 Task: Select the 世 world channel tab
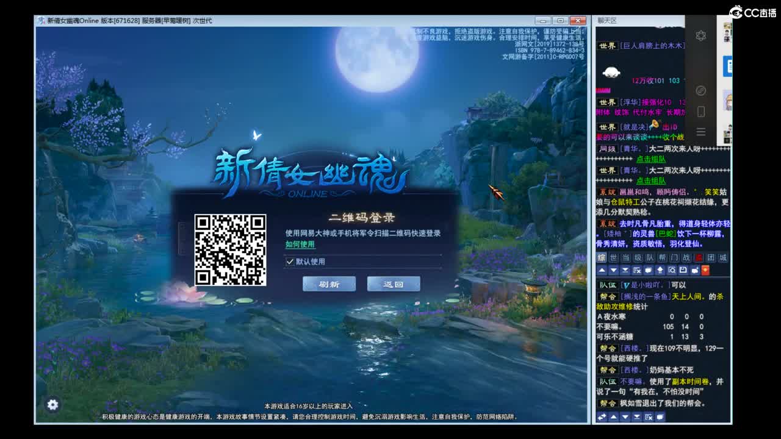click(614, 258)
